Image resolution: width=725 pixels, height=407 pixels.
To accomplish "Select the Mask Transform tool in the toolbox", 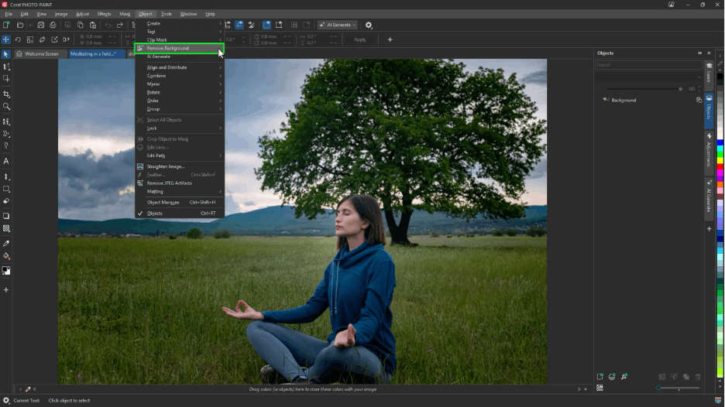I will pos(6,67).
